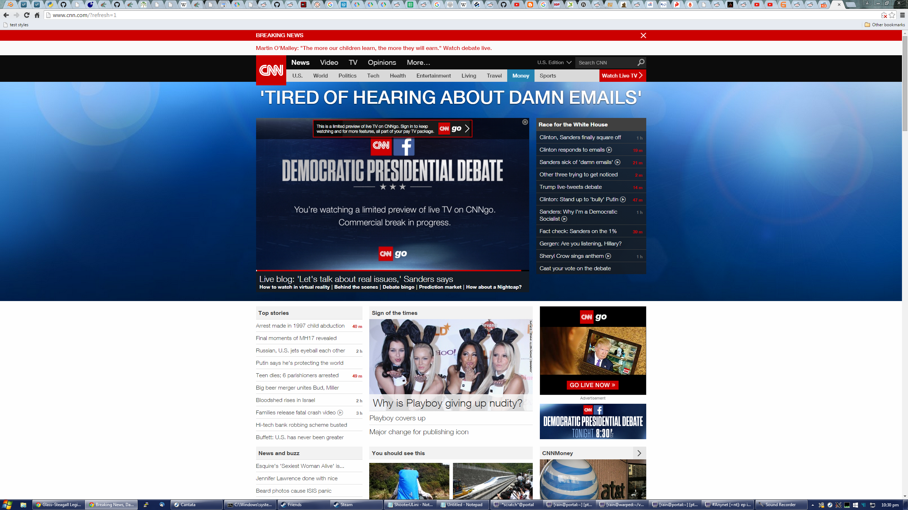908x510 pixels.
Task: Click the Democratic Presidential Debate Tonight banner
Action: (x=593, y=421)
